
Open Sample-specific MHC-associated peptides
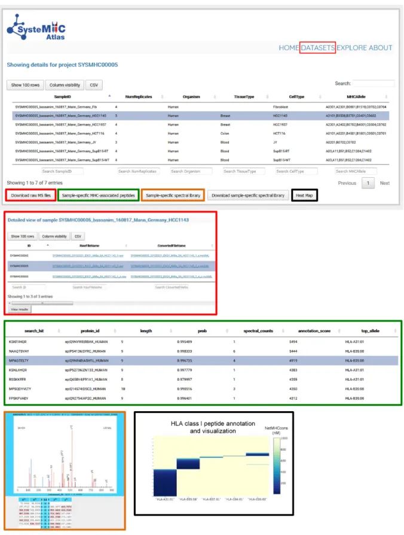pos(99,196)
